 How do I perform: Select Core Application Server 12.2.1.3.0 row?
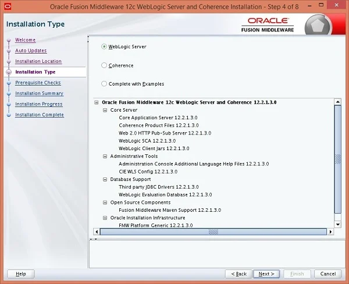(x=158, y=118)
